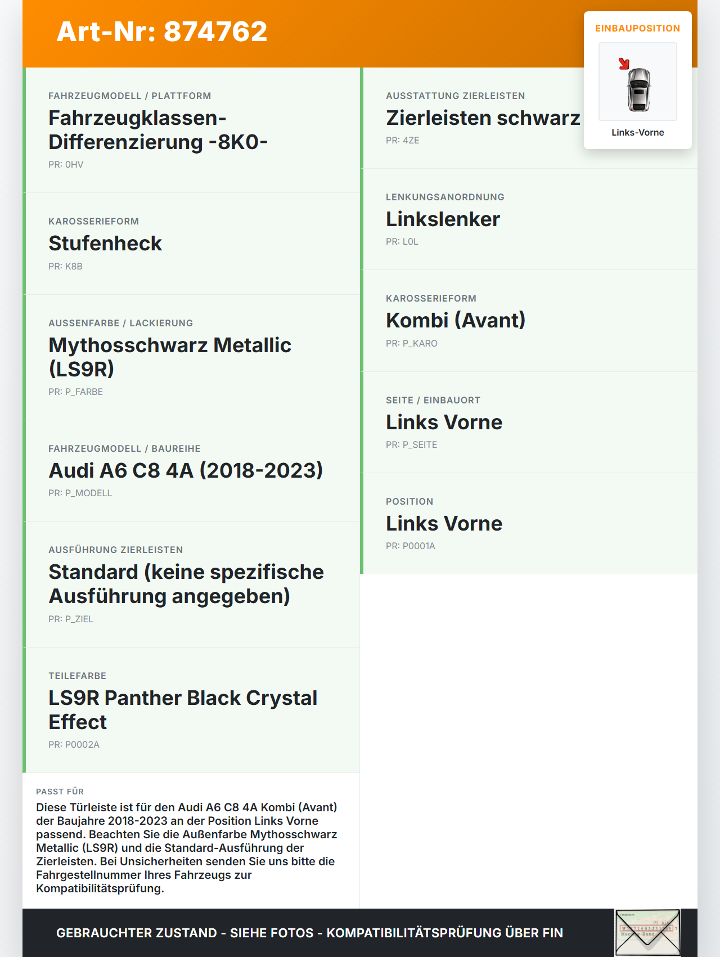
Task: Select the Audi A6 C8 4A model entry
Action: 191,471
